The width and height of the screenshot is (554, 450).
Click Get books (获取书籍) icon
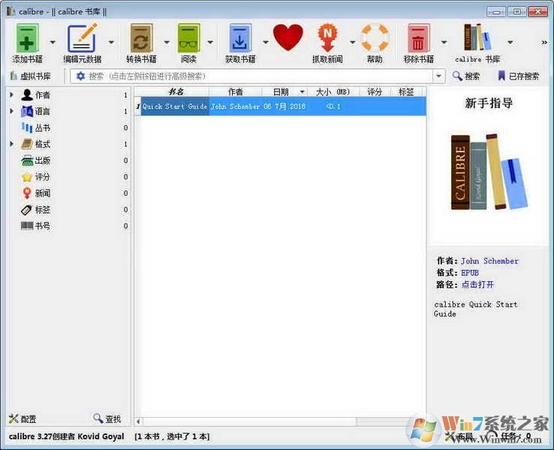click(240, 38)
